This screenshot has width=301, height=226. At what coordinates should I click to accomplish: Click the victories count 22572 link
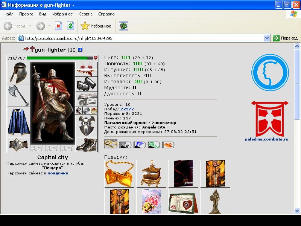[x=127, y=109]
